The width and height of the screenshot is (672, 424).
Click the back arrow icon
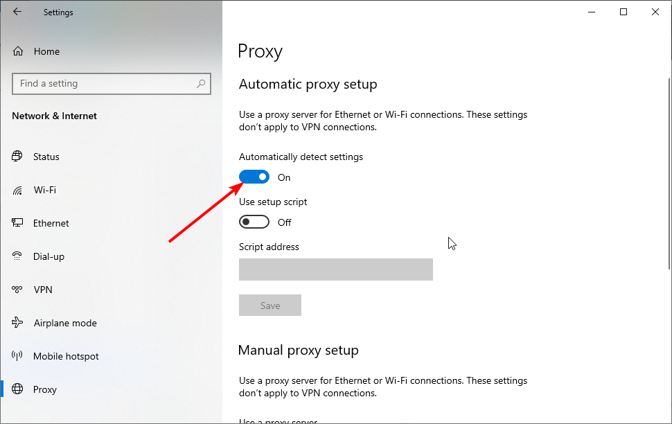17,12
